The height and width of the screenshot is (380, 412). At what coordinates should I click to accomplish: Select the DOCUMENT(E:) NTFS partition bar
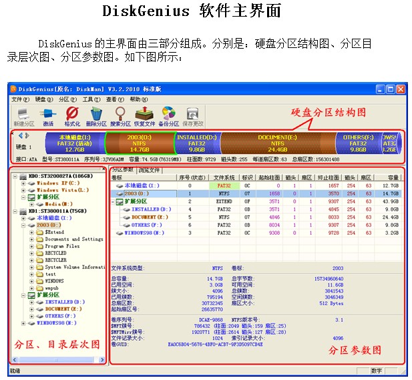[x=278, y=143]
